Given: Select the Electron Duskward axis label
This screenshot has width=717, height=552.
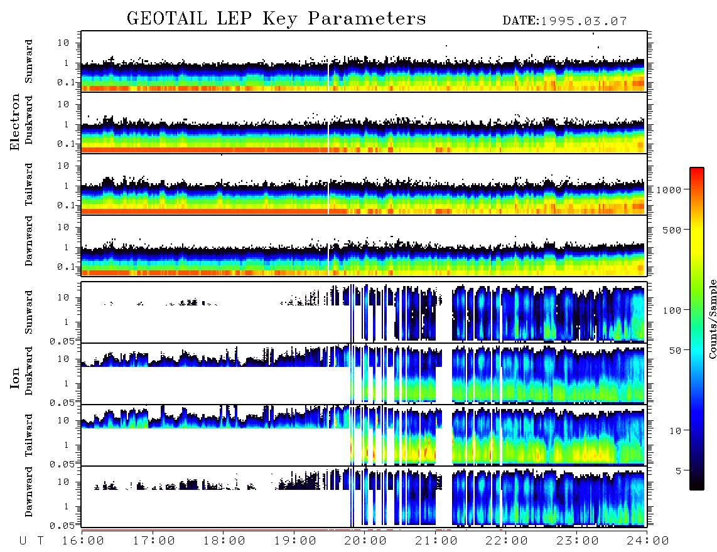Looking at the screenshot, I should pyautogui.click(x=29, y=120).
